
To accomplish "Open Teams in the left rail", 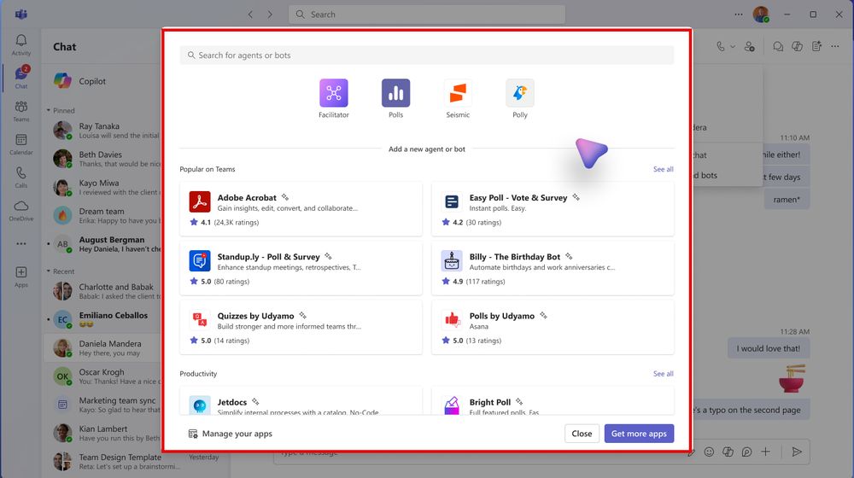I will (21, 111).
